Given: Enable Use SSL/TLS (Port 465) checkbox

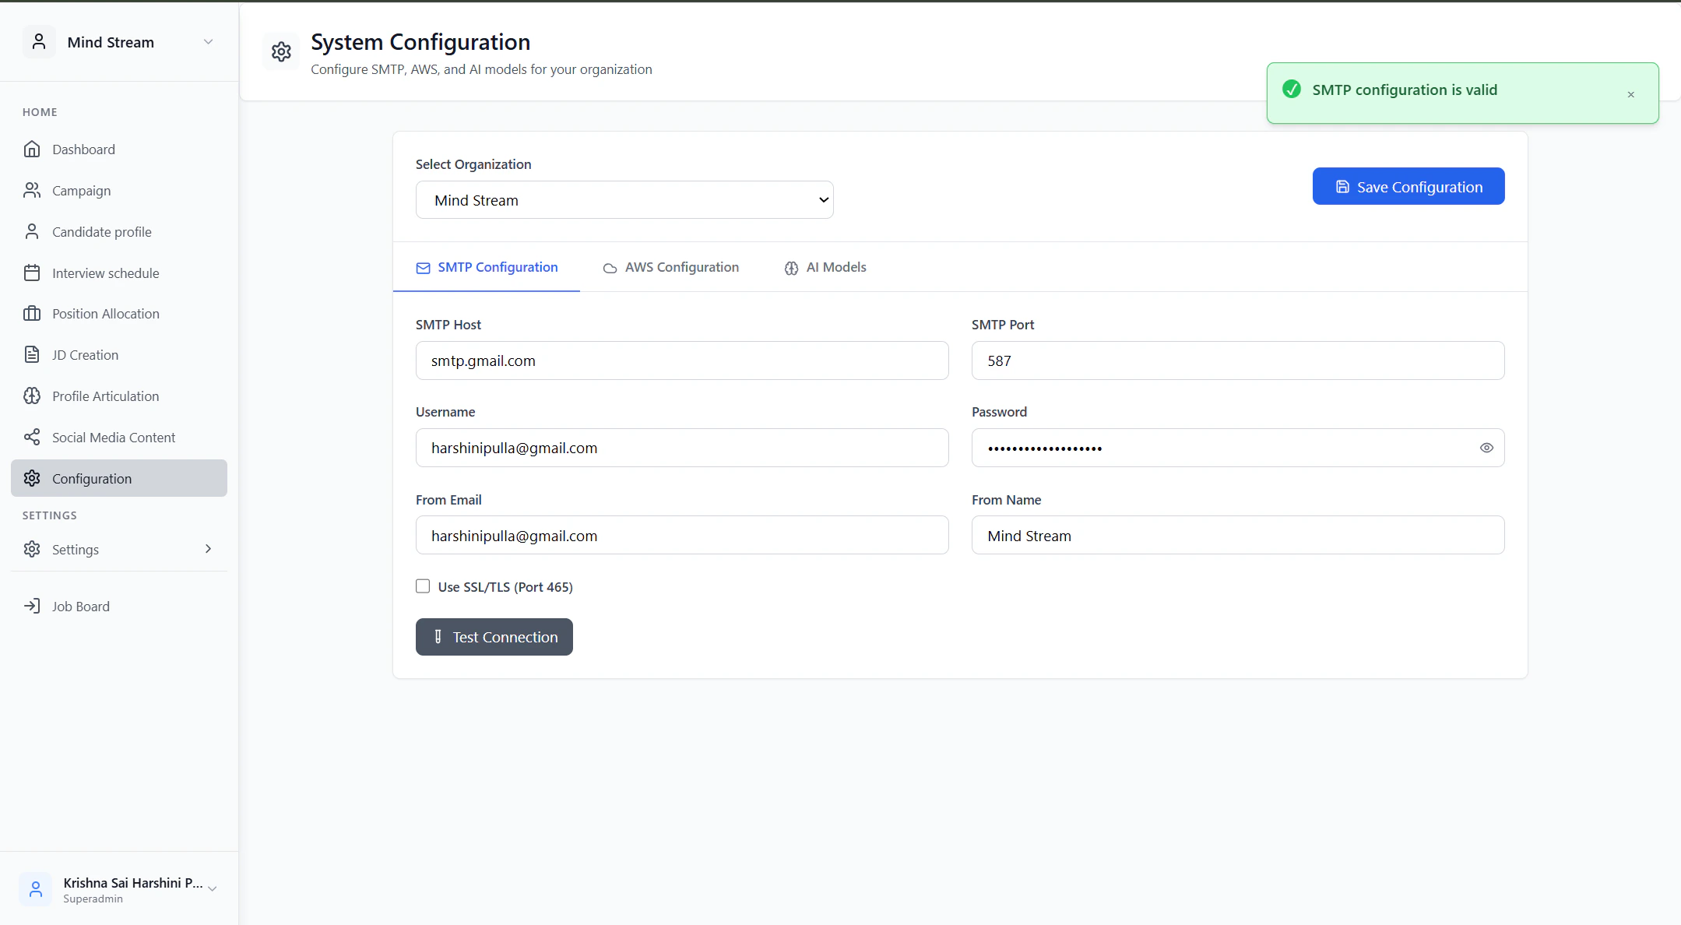Looking at the screenshot, I should click(x=423, y=586).
